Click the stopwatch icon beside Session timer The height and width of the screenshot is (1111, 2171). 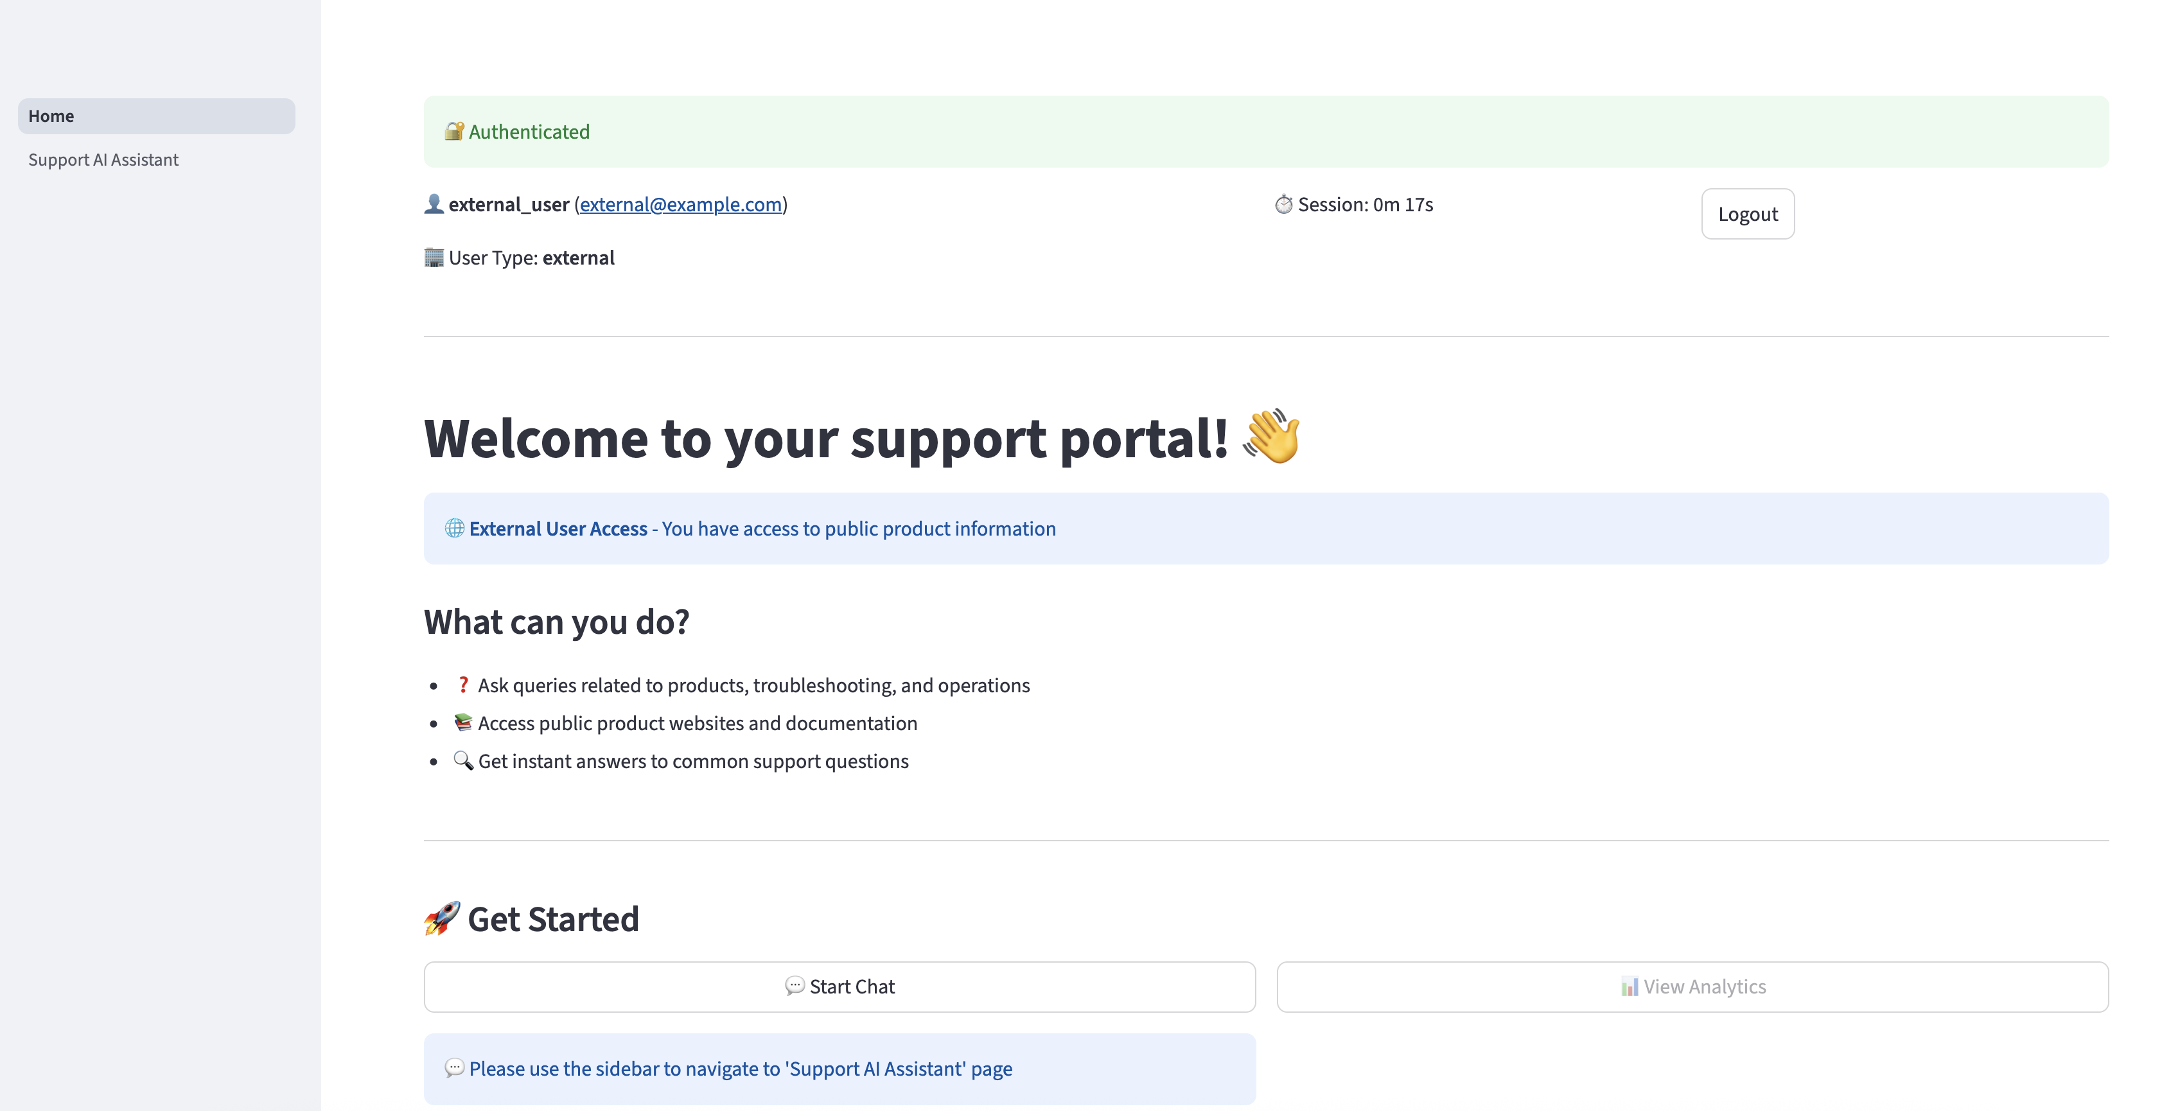pyautogui.click(x=1283, y=204)
